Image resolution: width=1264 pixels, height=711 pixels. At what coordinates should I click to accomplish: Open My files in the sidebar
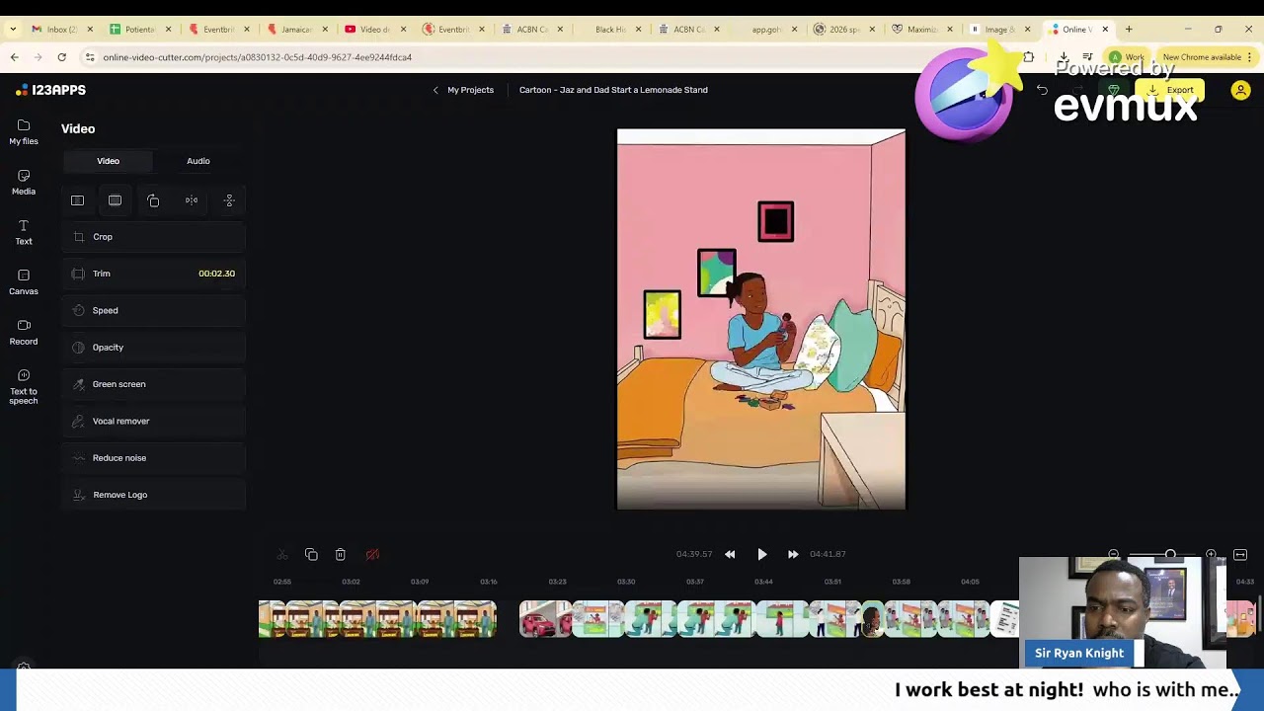coord(24,131)
